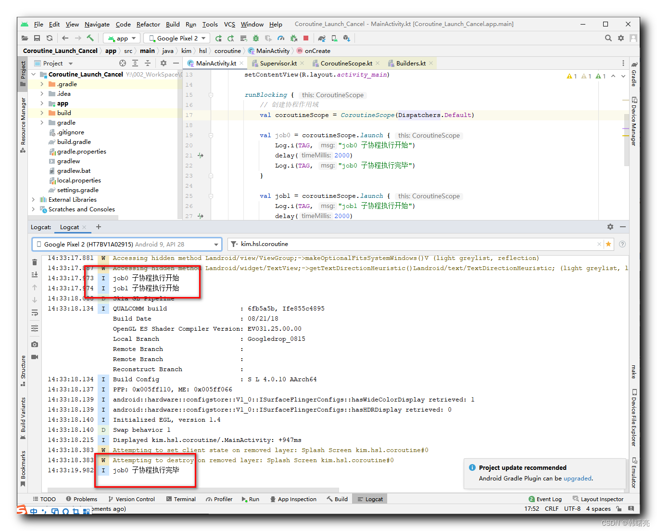The height and width of the screenshot is (531, 657).
Task: Toggle the Build Variants side panel
Action: tap(23, 418)
